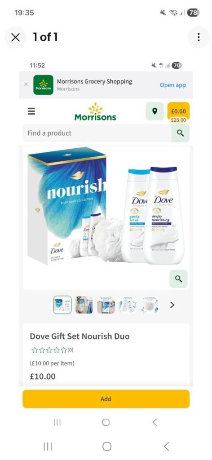Zoom product image with magnifier icon
This screenshot has width=212, height=460.
tap(179, 279)
